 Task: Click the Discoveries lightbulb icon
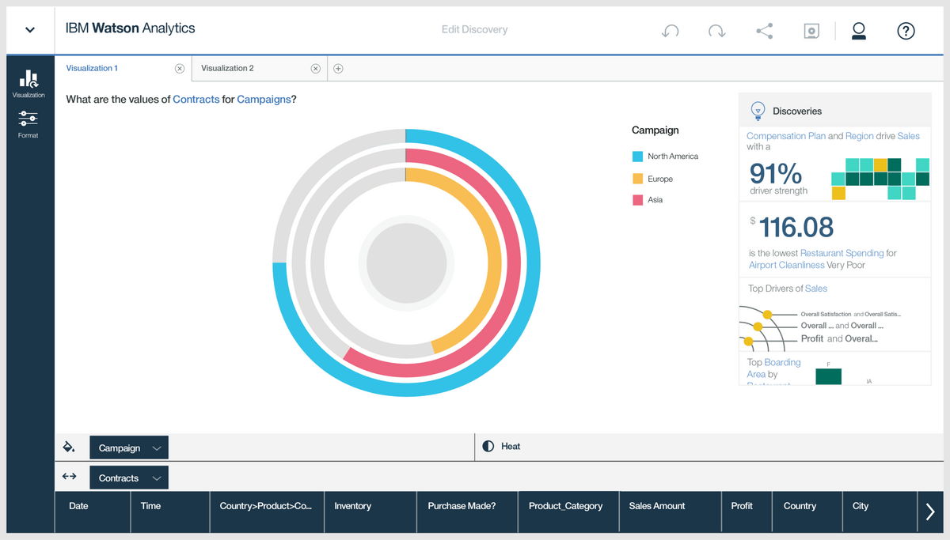click(758, 111)
